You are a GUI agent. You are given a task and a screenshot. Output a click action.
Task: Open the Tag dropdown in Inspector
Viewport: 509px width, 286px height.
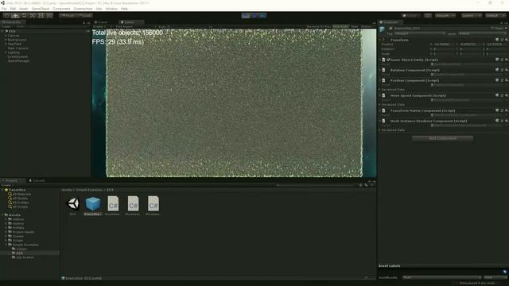coord(419,33)
